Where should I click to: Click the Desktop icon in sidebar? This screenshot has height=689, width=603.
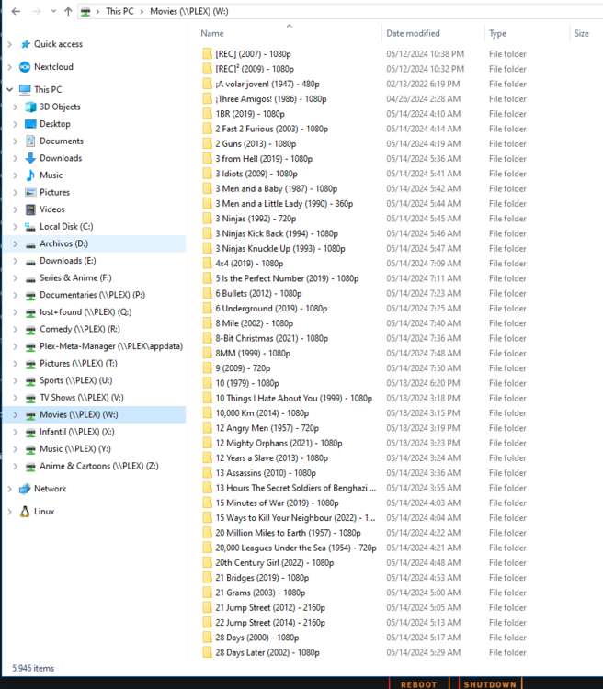pyautogui.click(x=30, y=124)
